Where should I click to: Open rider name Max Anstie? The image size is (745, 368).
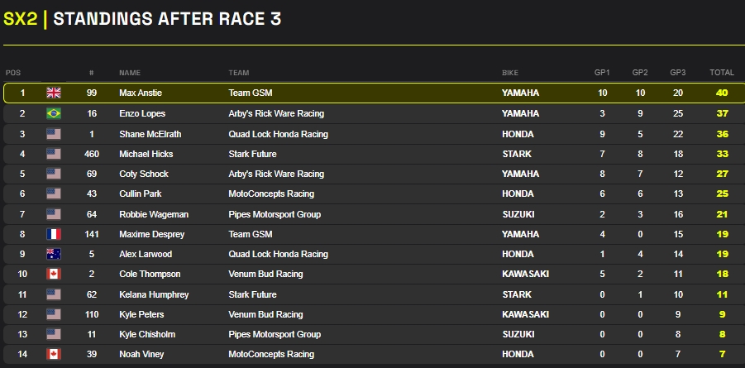point(142,93)
